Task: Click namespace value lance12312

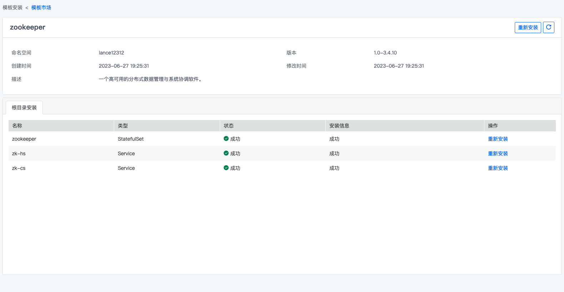Action: (111, 53)
